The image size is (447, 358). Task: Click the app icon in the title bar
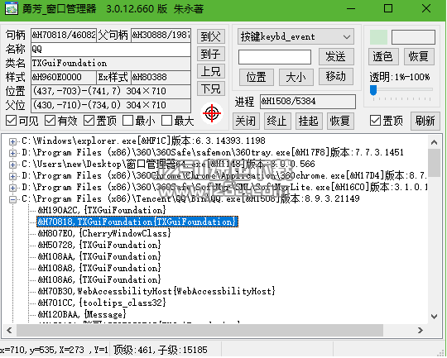(11, 8)
